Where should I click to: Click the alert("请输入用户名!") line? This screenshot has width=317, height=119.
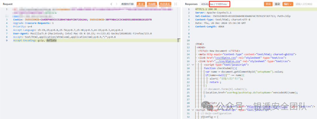click(226, 78)
